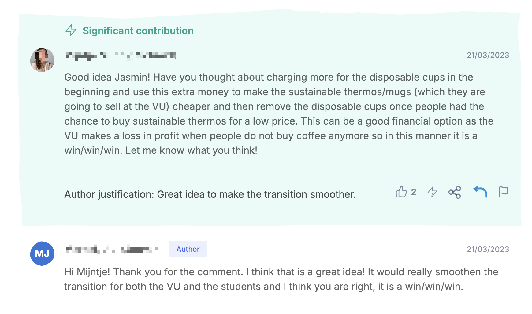Click the Author justification text line
This screenshot has width=532, height=314.
tap(210, 194)
